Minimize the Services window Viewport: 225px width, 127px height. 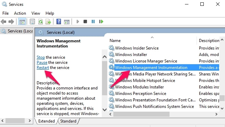[187, 4]
